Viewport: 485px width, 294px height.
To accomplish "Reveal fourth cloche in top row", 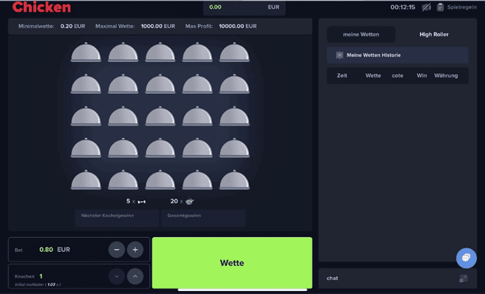I will point(197,52).
